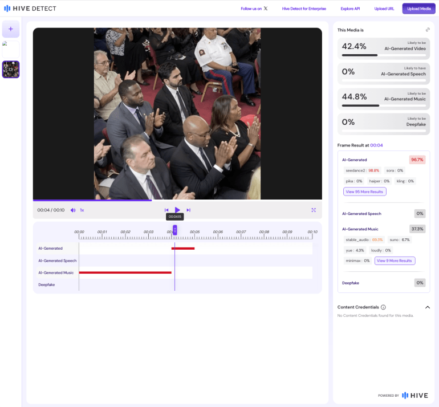
Task: Change playback speed 1x
Action: [x=82, y=210]
